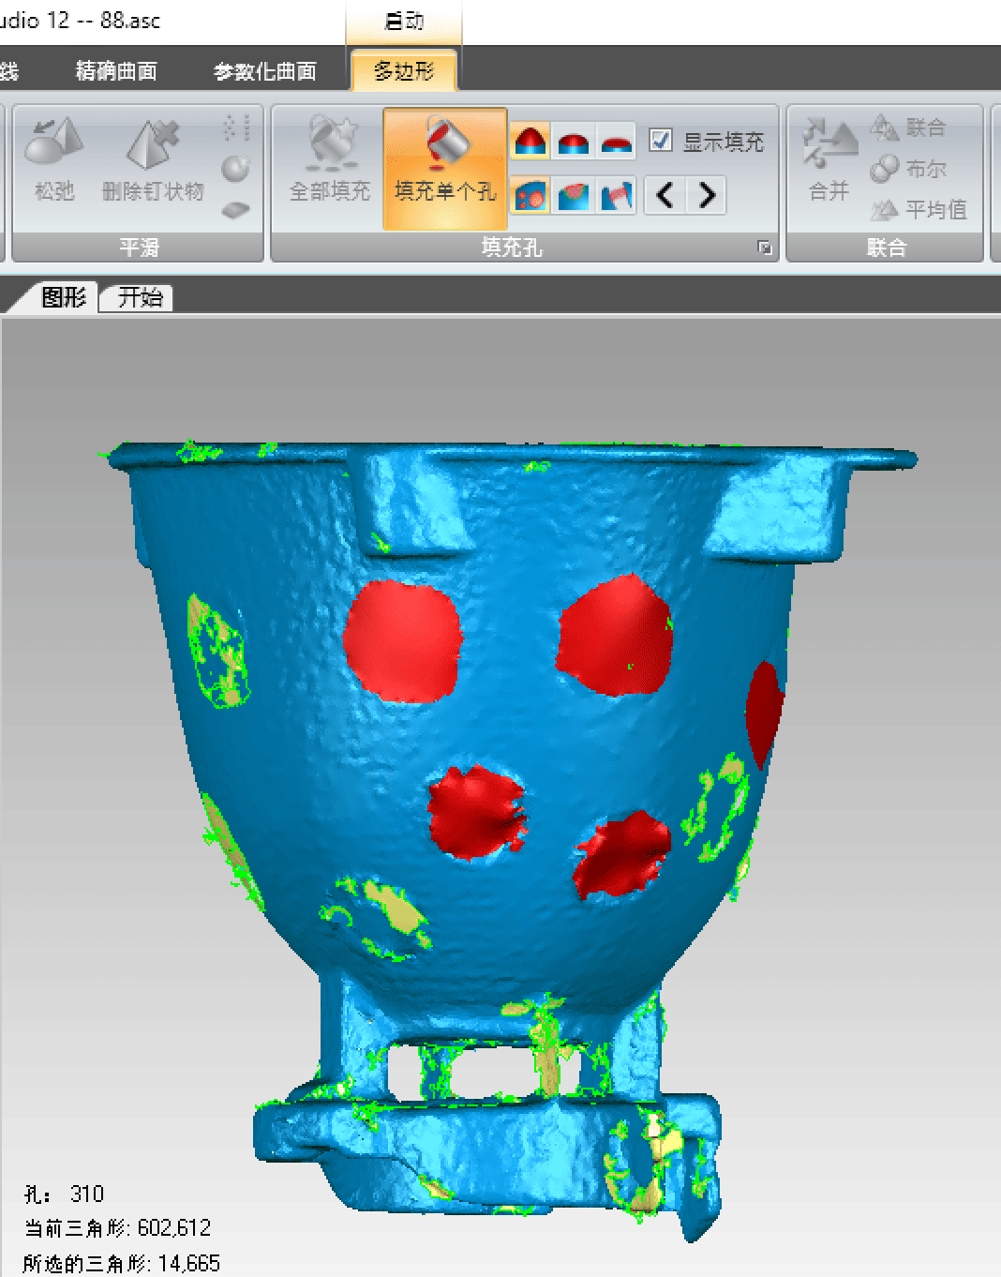Select the complete hole fill mode icon
1001x1277 pixels.
[530, 195]
